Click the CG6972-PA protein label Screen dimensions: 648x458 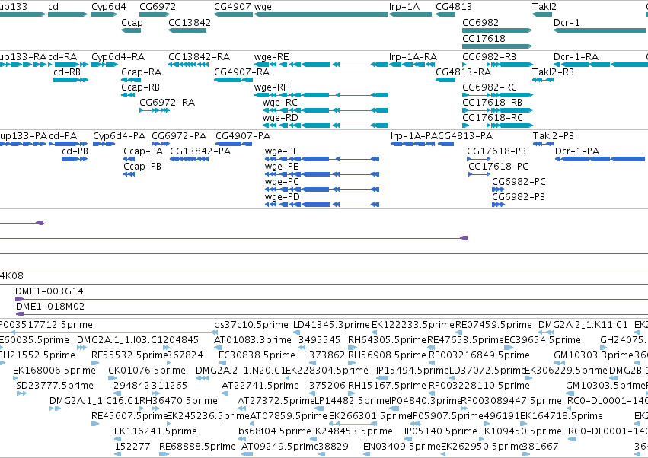tap(179, 136)
